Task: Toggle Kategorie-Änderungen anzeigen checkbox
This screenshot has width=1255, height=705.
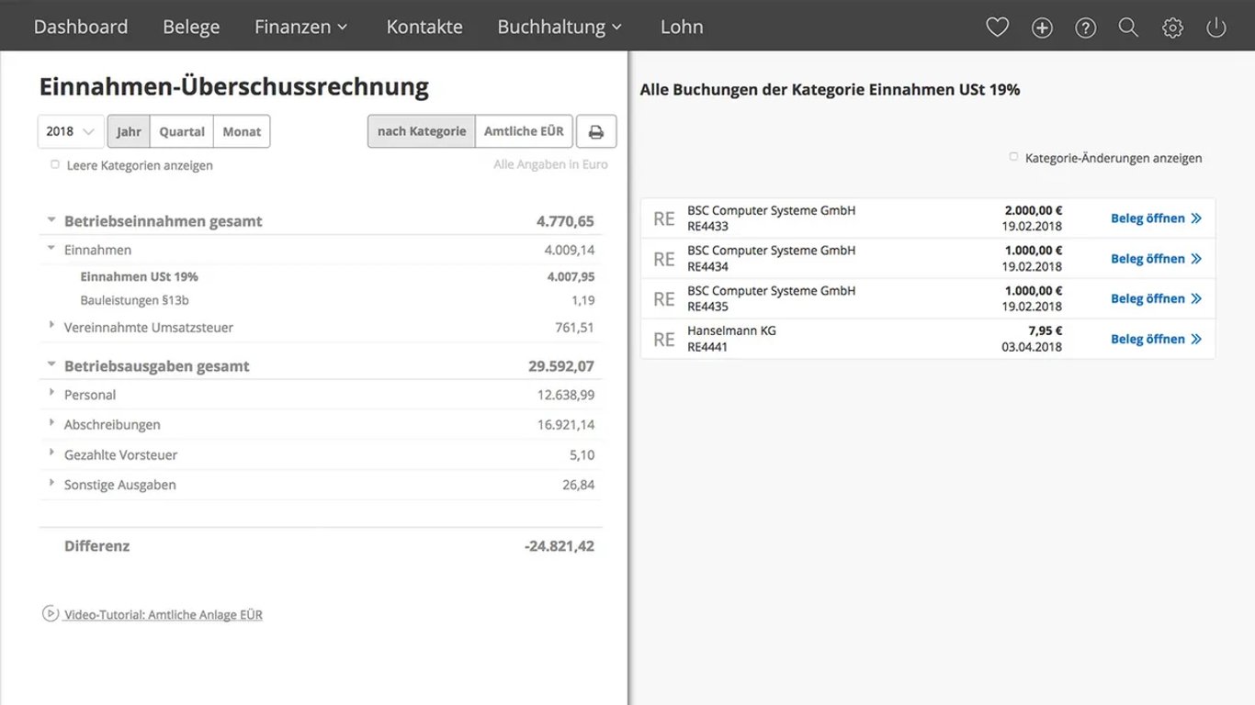Action: 1013,157
